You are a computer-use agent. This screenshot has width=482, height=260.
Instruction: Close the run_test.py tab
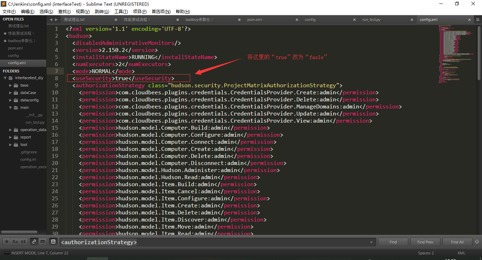[412, 20]
